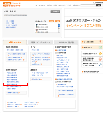The width and height of the screenshot is (107, 113).
Task: Click the red target icon for 通信・回線情報
Action: click(x=100, y=59)
